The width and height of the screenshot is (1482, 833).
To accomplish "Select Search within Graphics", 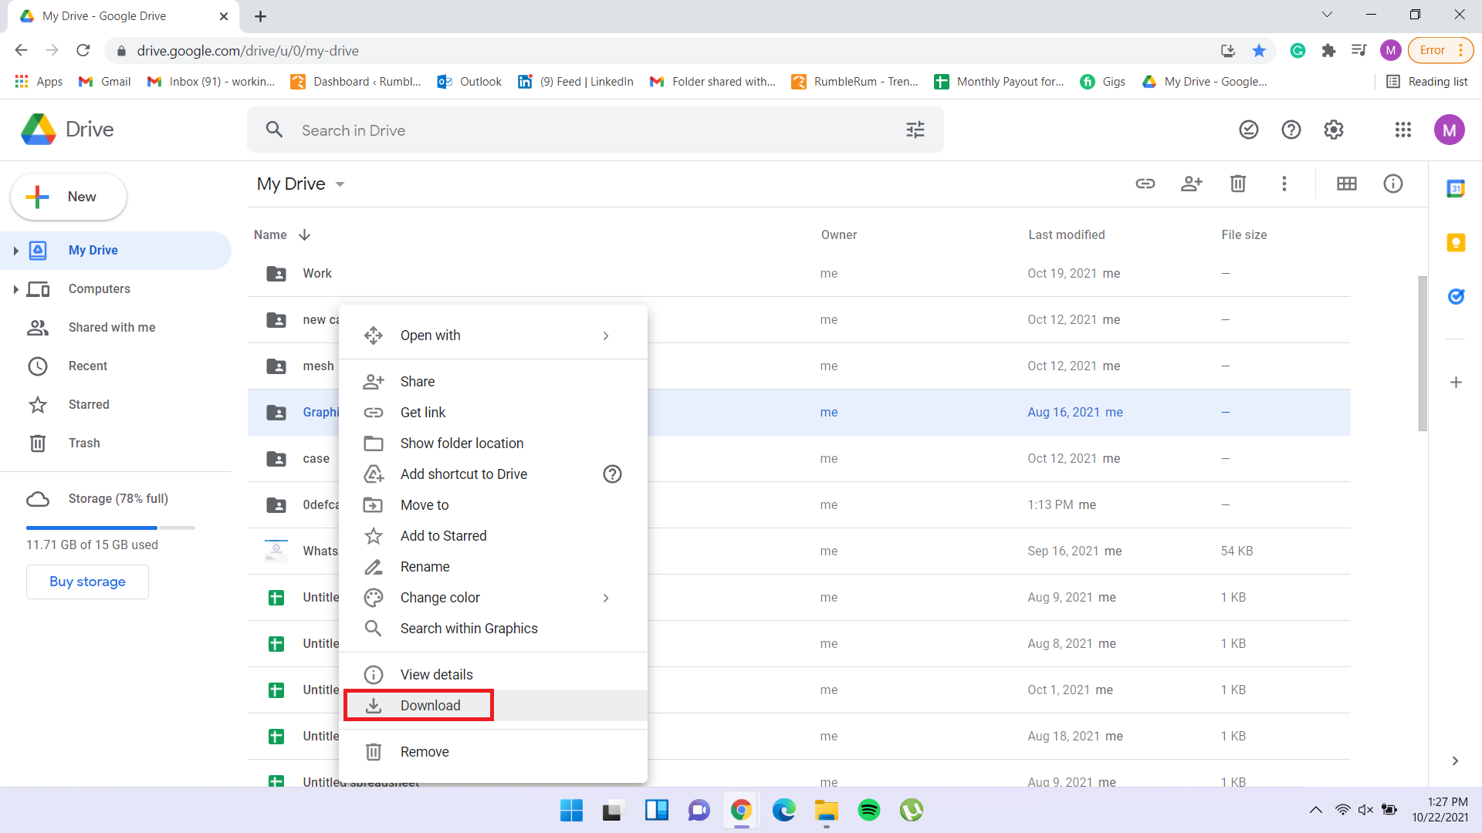I will tap(493, 629).
